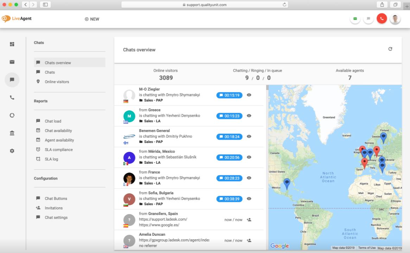Image resolution: width=410 pixels, height=253 pixels.
Task: Open a new browser tab with plus
Action: click(x=407, y=6)
